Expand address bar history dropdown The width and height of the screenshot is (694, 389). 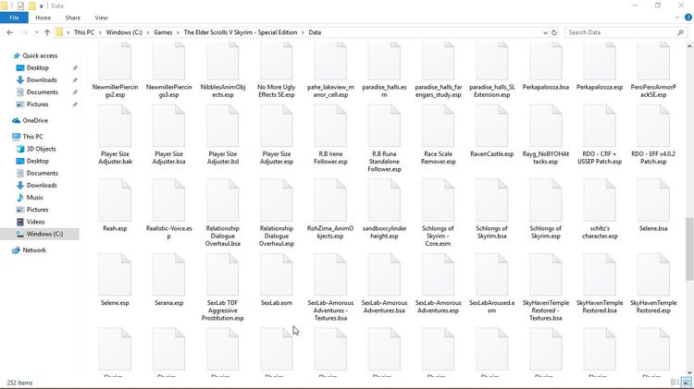pos(545,32)
